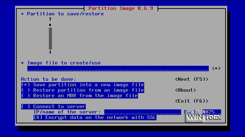The height and width of the screenshot is (137, 245).
Task: Open the About dialog
Action: (186, 90)
